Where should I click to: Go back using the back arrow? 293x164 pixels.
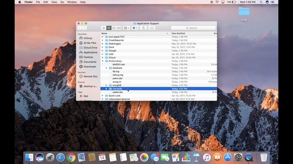tap(80, 28)
